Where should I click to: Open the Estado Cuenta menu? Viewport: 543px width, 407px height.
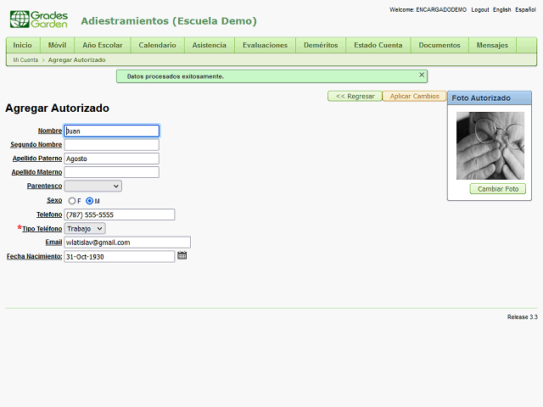(x=378, y=45)
